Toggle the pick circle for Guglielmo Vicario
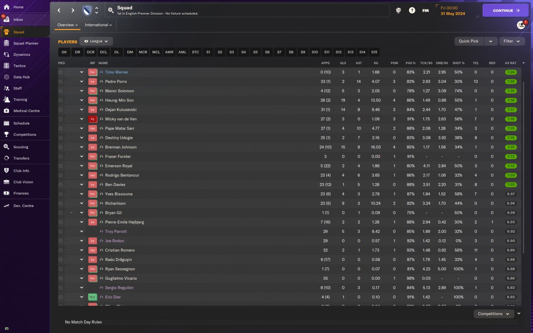 coord(61,278)
